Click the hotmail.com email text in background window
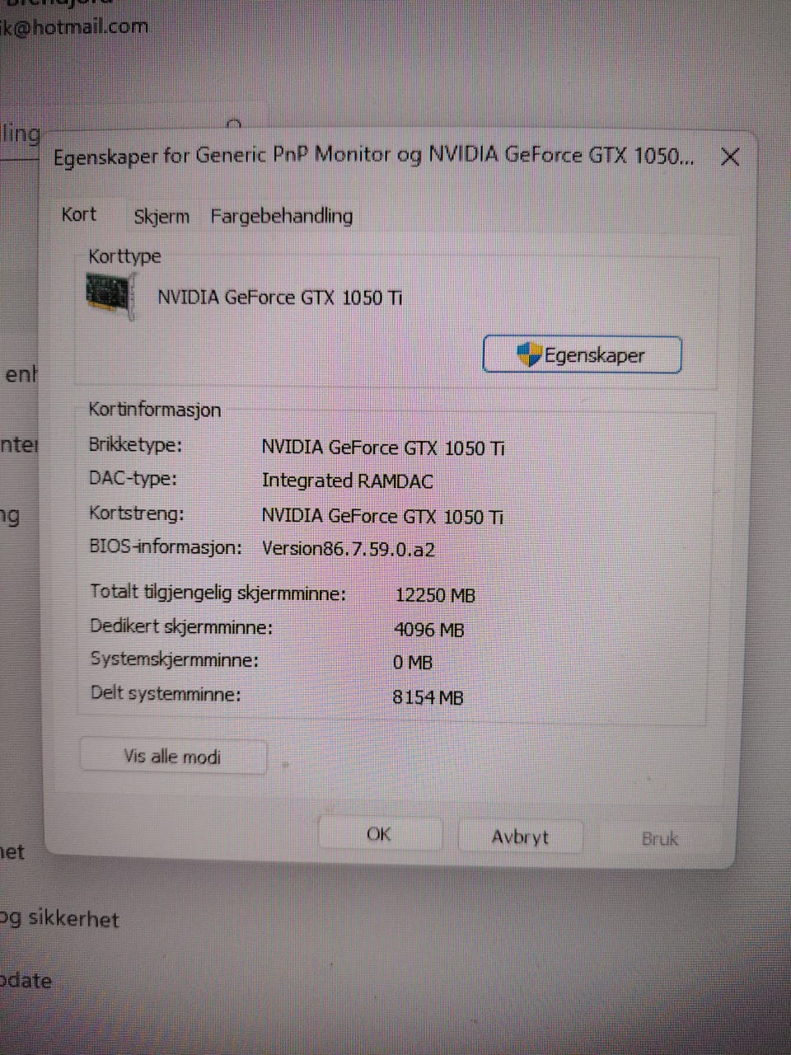This screenshot has height=1055, width=791. [76, 26]
